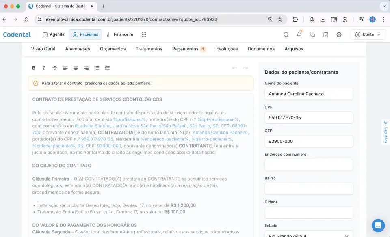The width and height of the screenshot is (390, 237).
Task: Open the search magnifier in Codental header
Action: click(x=286, y=34)
